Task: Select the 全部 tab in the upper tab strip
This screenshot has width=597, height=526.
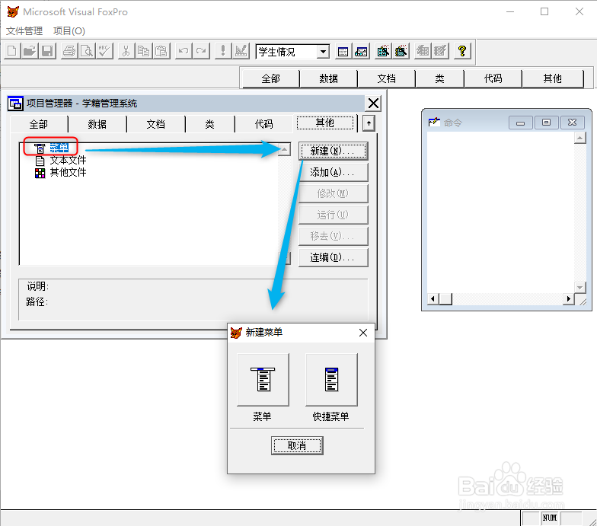Action: click(x=271, y=78)
